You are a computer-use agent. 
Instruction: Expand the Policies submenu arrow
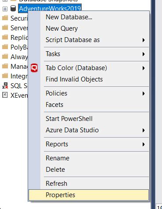pos(144,93)
